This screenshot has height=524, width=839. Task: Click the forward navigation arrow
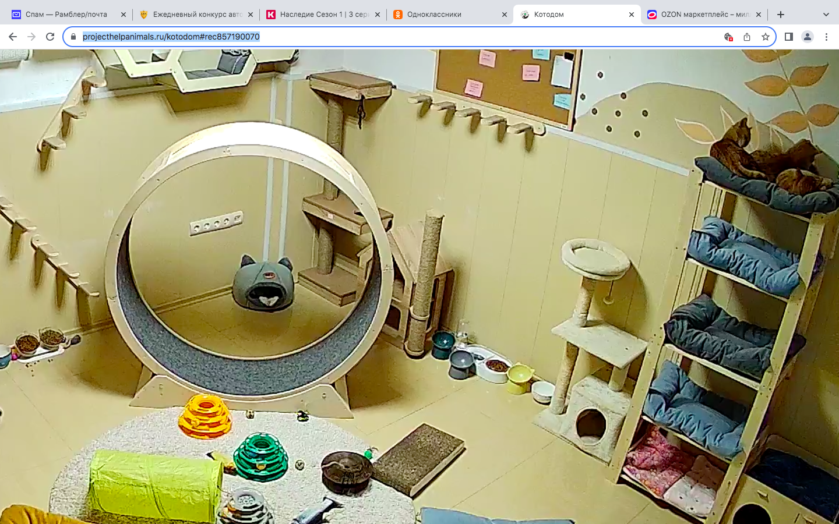[x=31, y=37]
